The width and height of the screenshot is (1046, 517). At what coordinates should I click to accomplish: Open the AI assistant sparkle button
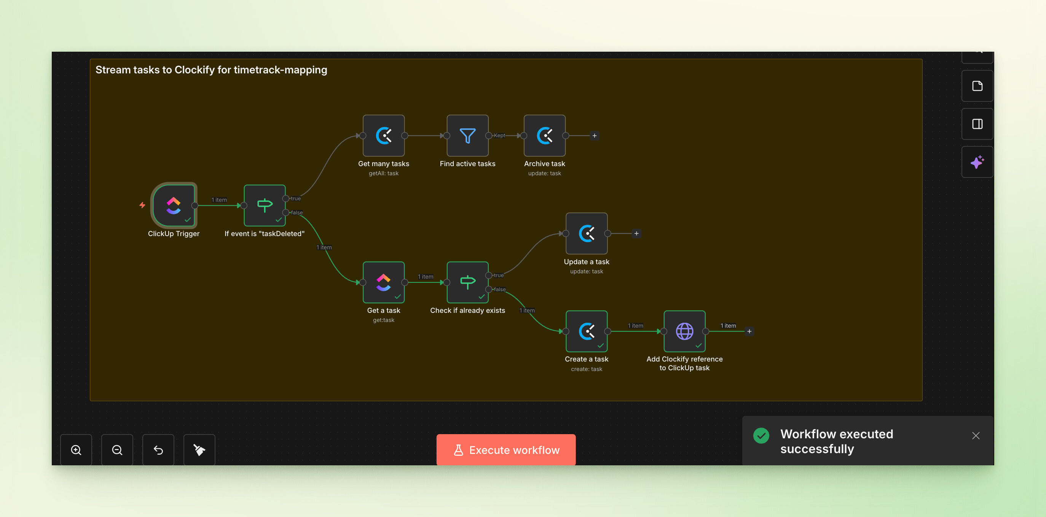click(977, 162)
